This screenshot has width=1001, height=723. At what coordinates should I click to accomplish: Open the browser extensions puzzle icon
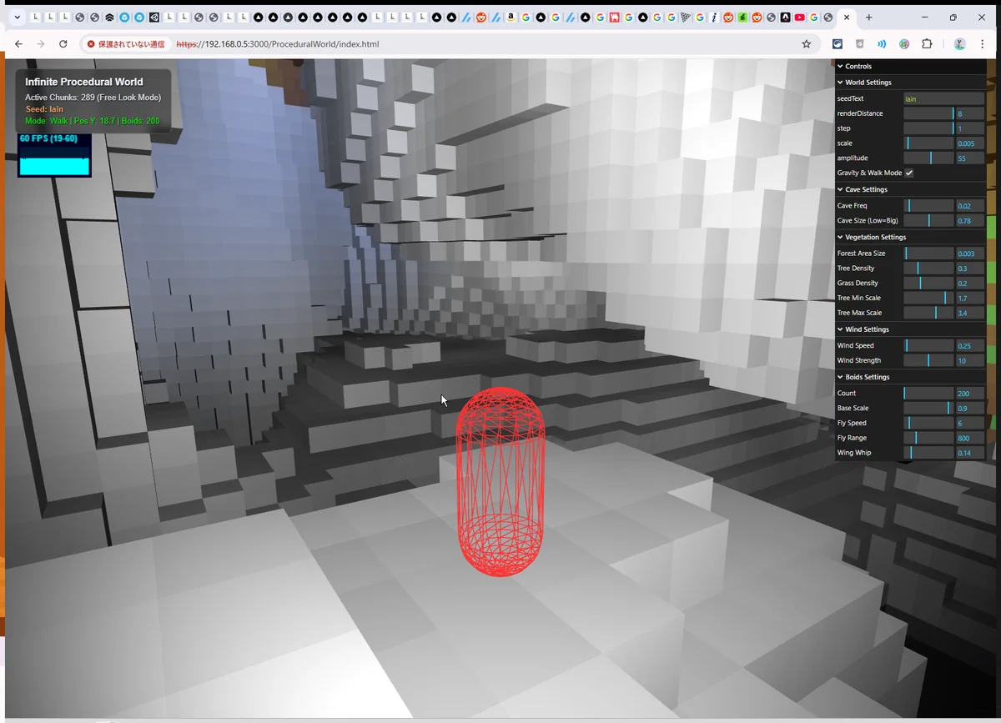click(927, 43)
